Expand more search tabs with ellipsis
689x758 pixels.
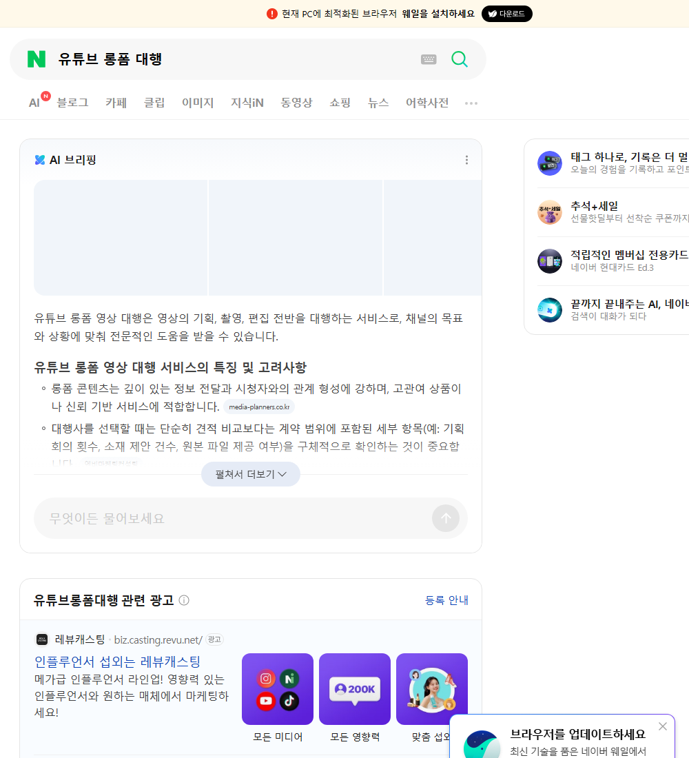[x=471, y=103]
